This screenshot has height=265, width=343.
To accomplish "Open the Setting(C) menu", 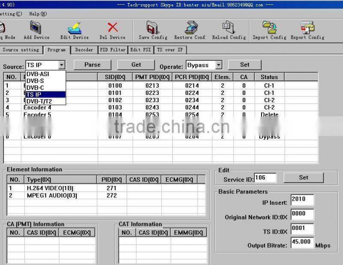I will [10, 14].
